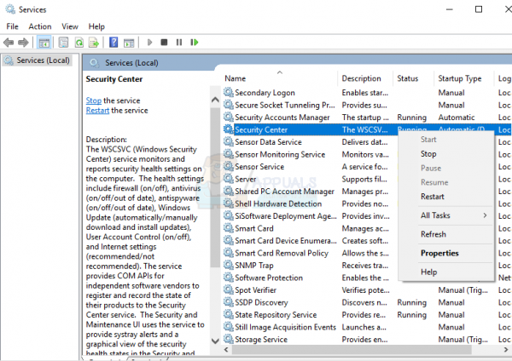Choose Stop from the context menu
Image resolution: width=512 pixels, height=361 pixels.
coord(446,154)
